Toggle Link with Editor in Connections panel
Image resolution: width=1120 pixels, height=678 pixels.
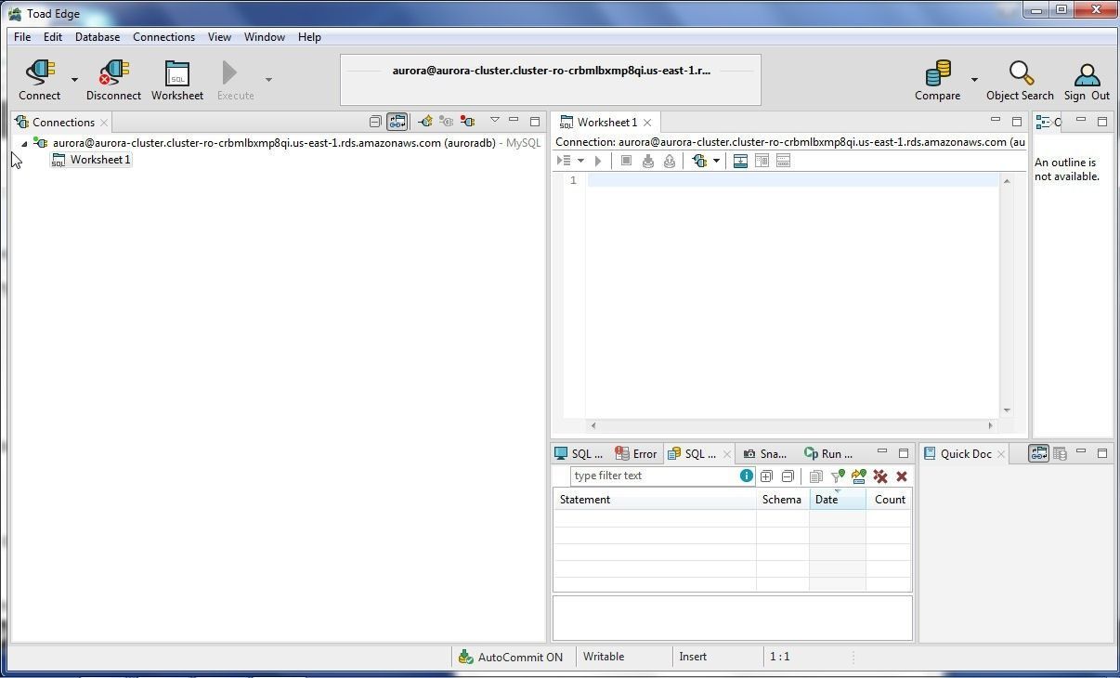(397, 122)
